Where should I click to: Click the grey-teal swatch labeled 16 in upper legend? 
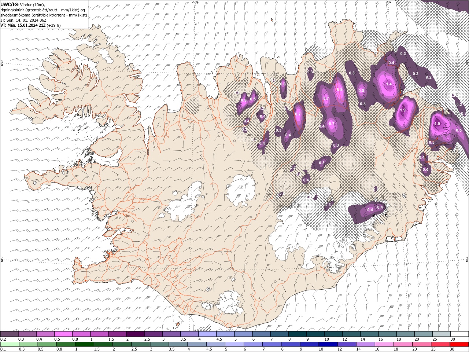click(388, 334)
